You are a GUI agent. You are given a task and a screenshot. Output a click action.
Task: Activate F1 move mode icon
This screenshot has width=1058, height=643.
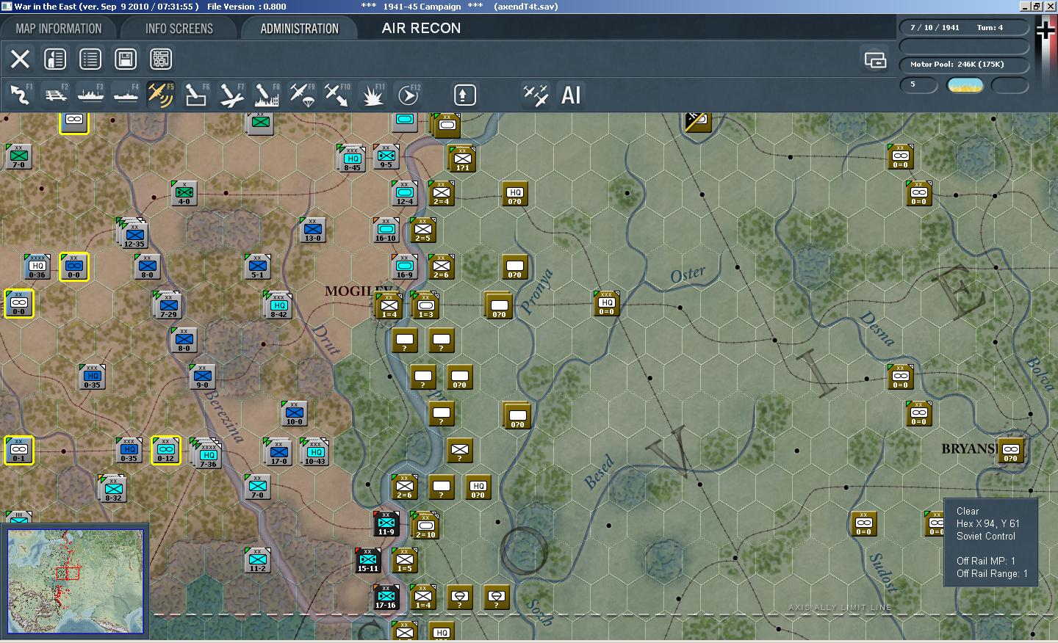(x=20, y=95)
